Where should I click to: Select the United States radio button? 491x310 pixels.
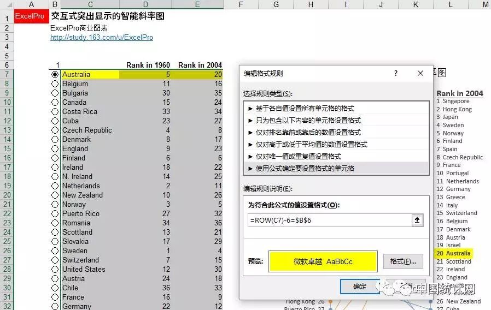(55, 270)
